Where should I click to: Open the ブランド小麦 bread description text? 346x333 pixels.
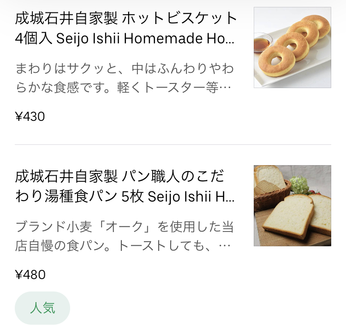[125, 236]
